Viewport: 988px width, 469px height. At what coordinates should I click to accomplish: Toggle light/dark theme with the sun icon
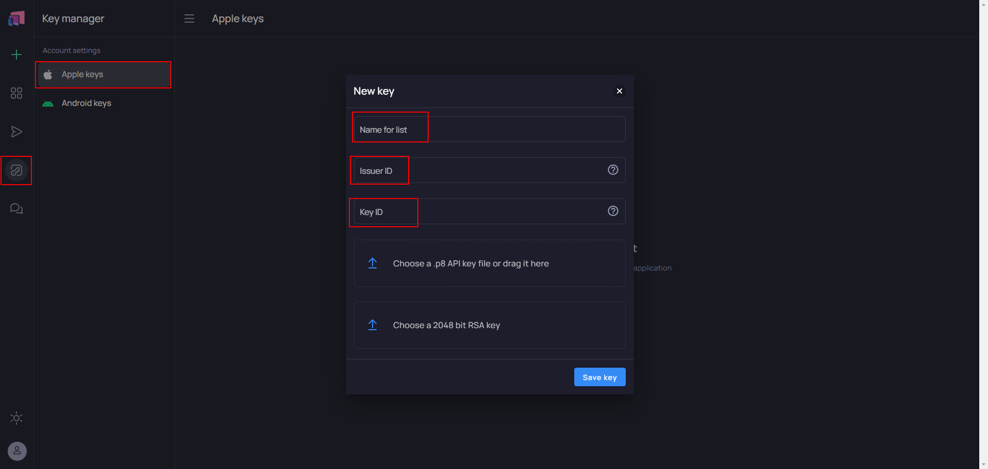16,418
